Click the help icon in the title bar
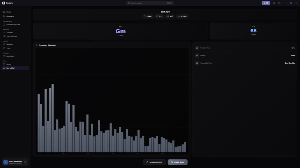 pyautogui.click(x=279, y=3)
